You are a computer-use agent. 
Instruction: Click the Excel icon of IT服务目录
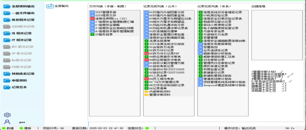(92, 34)
